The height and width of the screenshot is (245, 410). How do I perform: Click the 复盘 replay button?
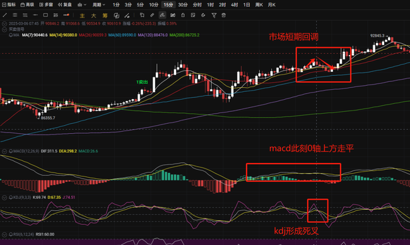(x=65, y=4)
